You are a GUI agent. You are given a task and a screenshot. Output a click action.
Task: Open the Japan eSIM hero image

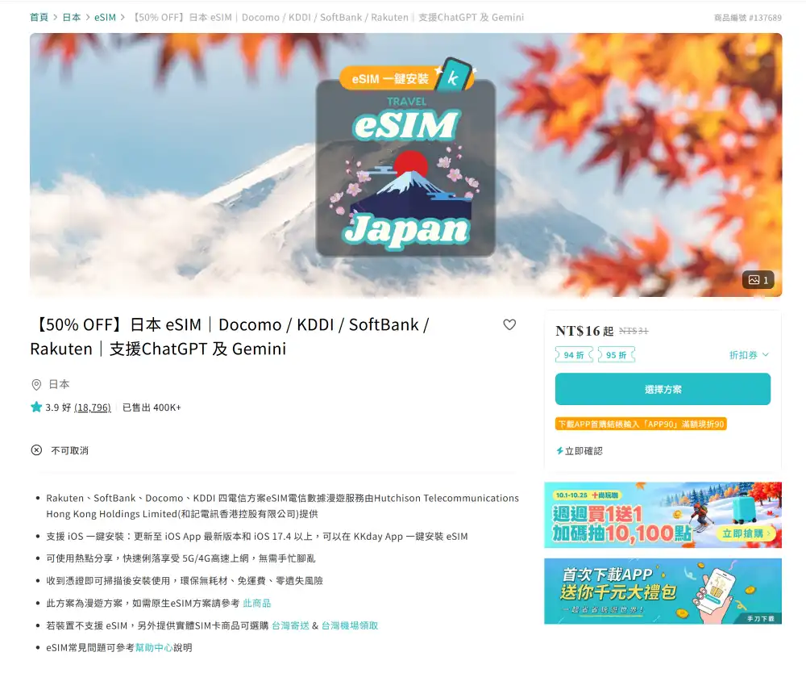click(x=405, y=165)
